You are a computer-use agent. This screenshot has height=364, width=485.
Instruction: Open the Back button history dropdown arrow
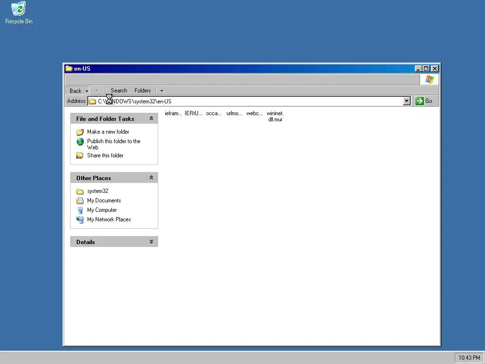[87, 91]
